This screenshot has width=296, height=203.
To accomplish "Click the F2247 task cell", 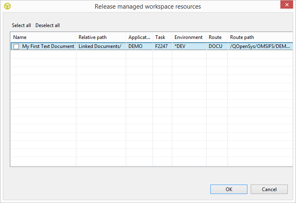I will click(x=161, y=46).
